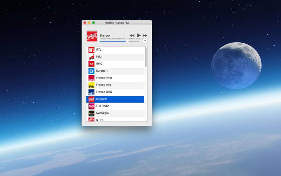This screenshot has width=281, height=176.
Task: Select the RTL station name
Action: click(x=99, y=50)
